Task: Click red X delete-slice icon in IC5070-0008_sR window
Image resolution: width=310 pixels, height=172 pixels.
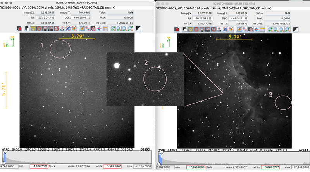Action: click(177, 29)
